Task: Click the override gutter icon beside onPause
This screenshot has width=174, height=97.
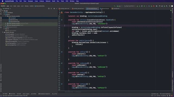Action: [x=62, y=84]
